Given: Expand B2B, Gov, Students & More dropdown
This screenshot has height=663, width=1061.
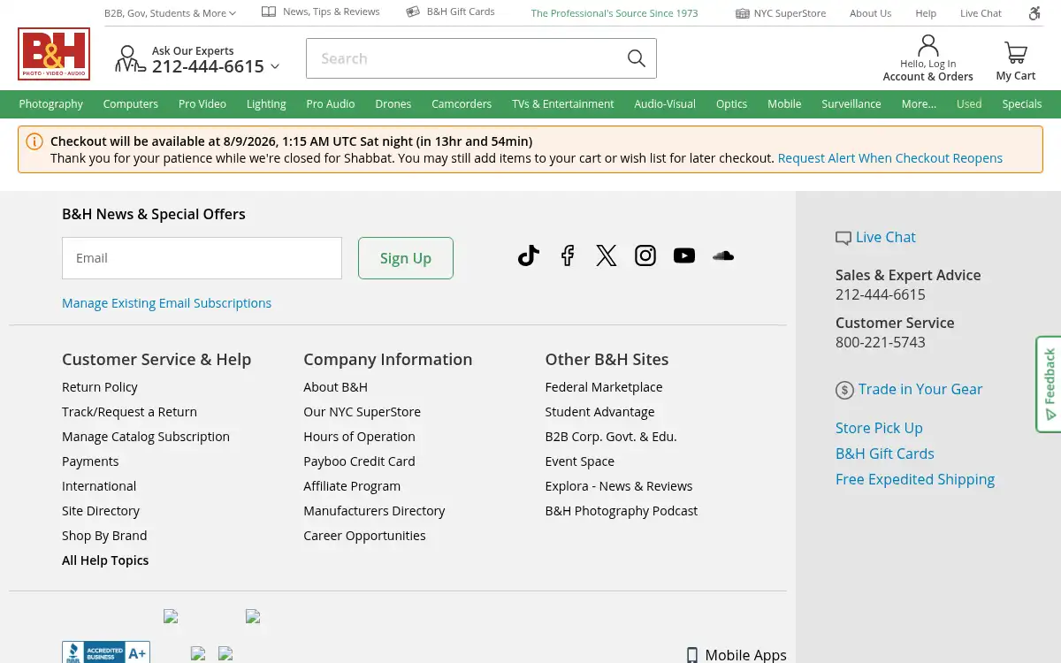Looking at the screenshot, I should tap(170, 13).
